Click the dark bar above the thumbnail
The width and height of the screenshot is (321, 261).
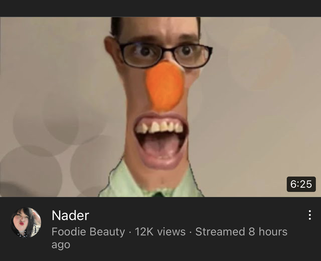pyautogui.click(x=160, y=8)
